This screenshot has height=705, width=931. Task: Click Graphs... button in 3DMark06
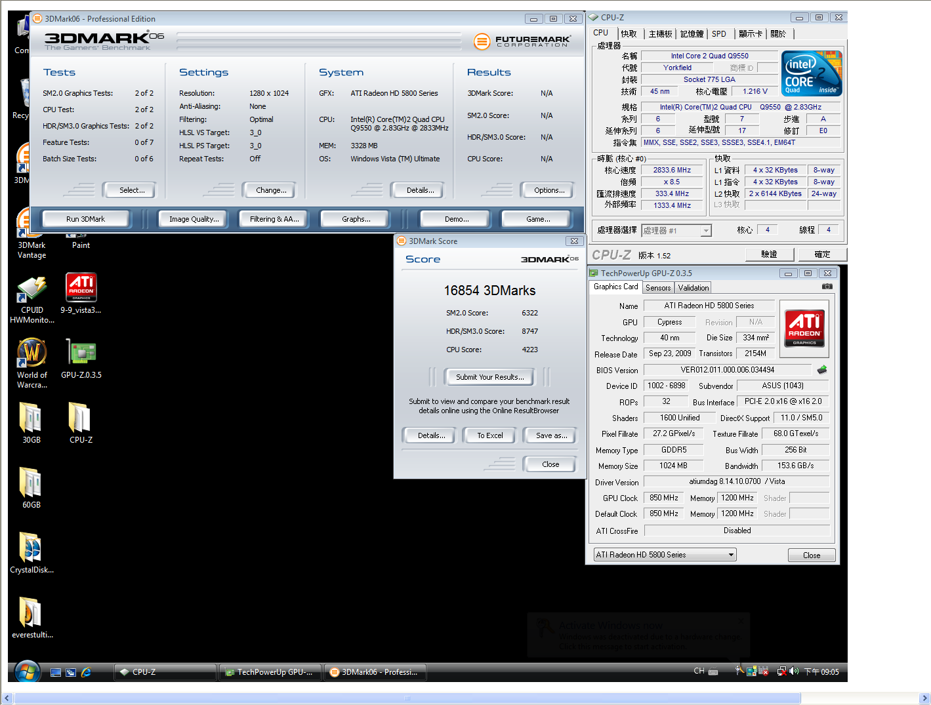(x=356, y=219)
